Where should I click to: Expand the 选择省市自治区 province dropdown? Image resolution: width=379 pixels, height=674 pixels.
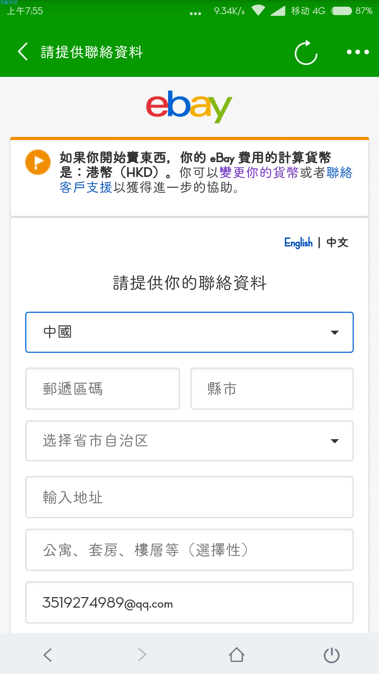click(189, 441)
